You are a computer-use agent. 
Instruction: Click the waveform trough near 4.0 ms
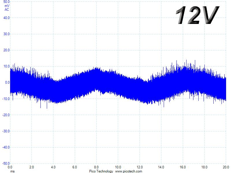(x=56, y=103)
